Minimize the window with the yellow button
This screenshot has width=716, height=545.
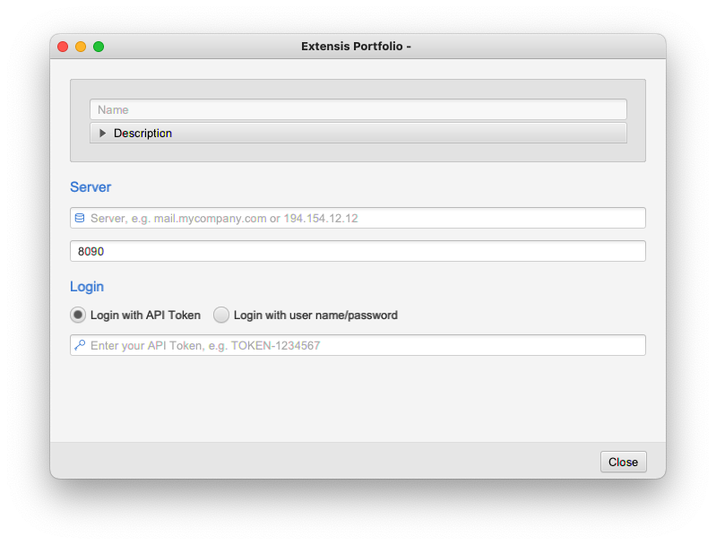81,47
